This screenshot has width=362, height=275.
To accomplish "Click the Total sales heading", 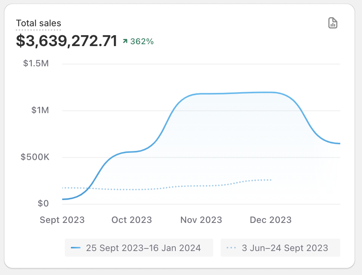I will pos(38,23).
